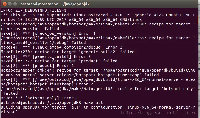
Task: Click the HotspotWrapper.gmk:44 line
Action: [98, 73]
